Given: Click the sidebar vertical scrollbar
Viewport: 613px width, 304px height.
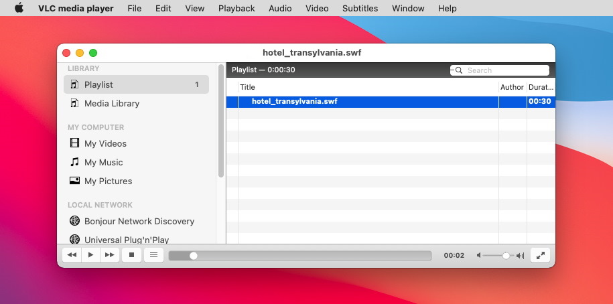Looking at the screenshot, I should tap(221, 121).
